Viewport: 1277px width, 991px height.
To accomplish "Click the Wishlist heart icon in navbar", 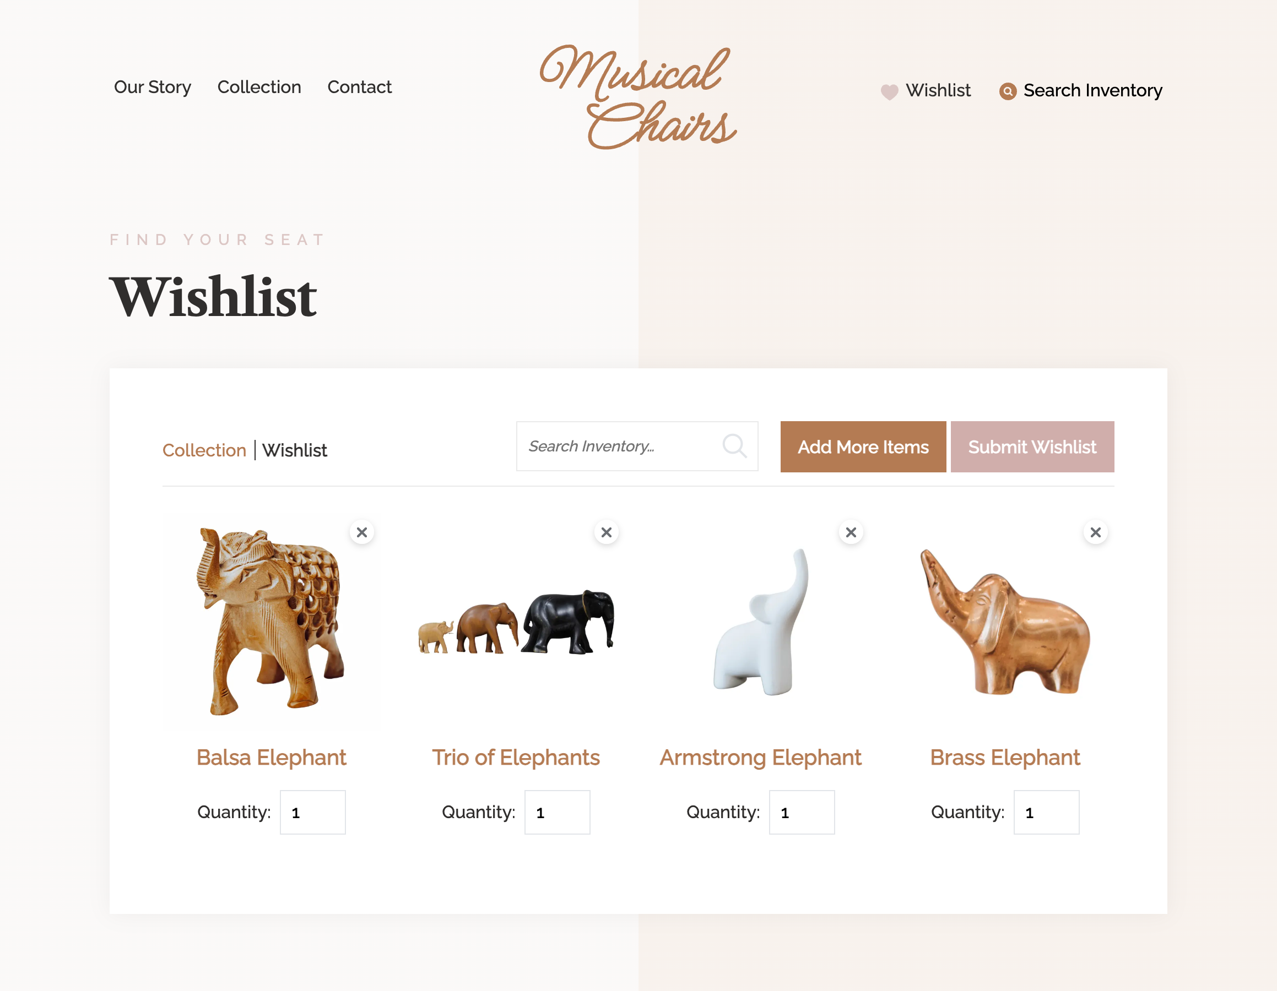I will [888, 90].
